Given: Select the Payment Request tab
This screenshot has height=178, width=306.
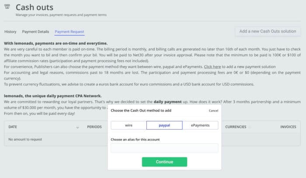Looking at the screenshot, I should [x=69, y=31].
